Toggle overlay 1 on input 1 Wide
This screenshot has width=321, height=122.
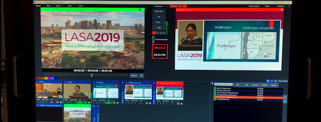[x=37, y=102]
